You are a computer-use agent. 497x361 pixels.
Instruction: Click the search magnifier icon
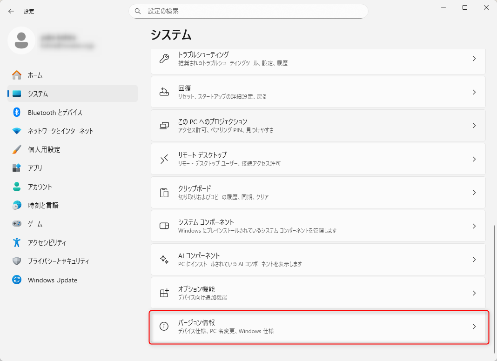[138, 11]
